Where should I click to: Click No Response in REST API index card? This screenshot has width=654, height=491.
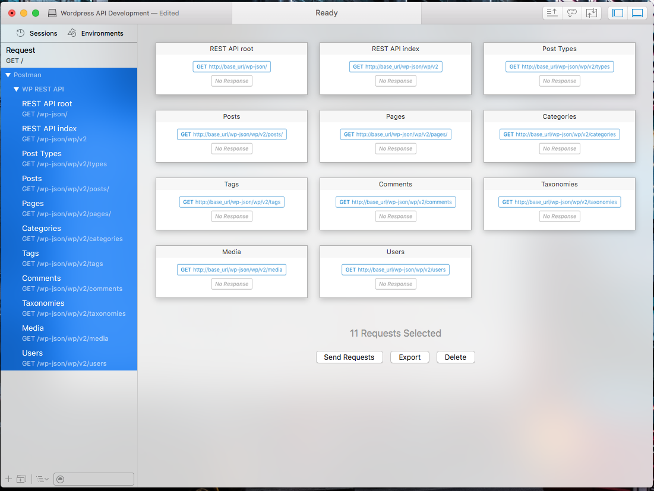pyautogui.click(x=396, y=81)
